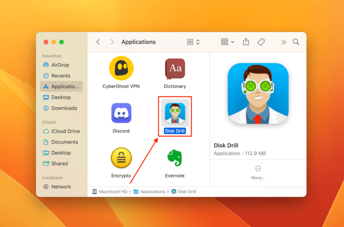Select the Encrypto app icon
This screenshot has height=227, width=344.
tap(121, 158)
